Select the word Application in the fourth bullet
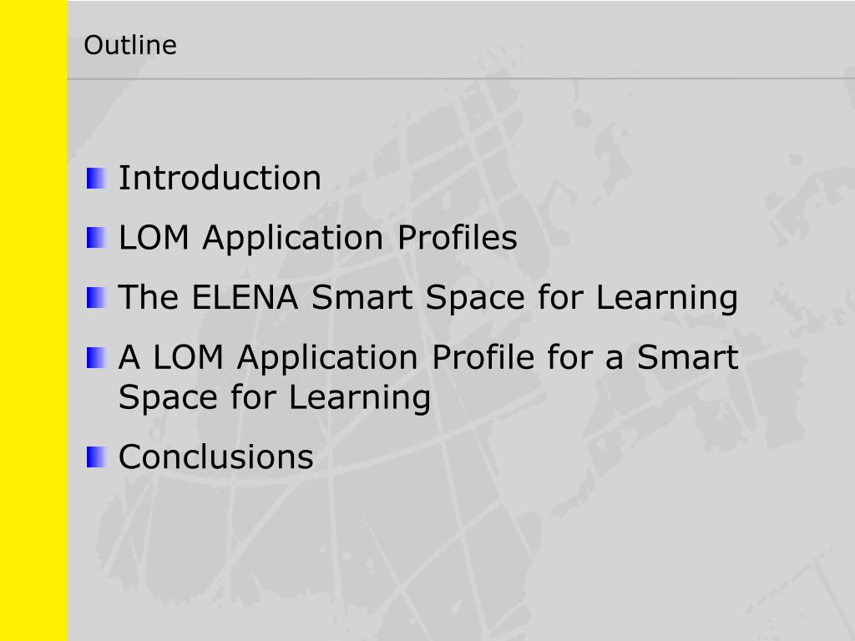 (x=327, y=359)
